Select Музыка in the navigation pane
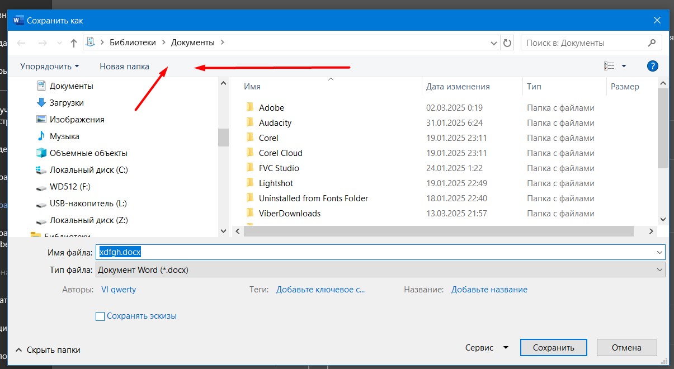 coord(64,136)
